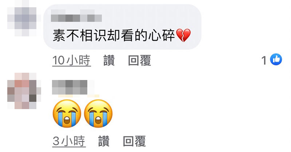
Task: Click the words 心碎 before the heart emoji
Action: 162,35
